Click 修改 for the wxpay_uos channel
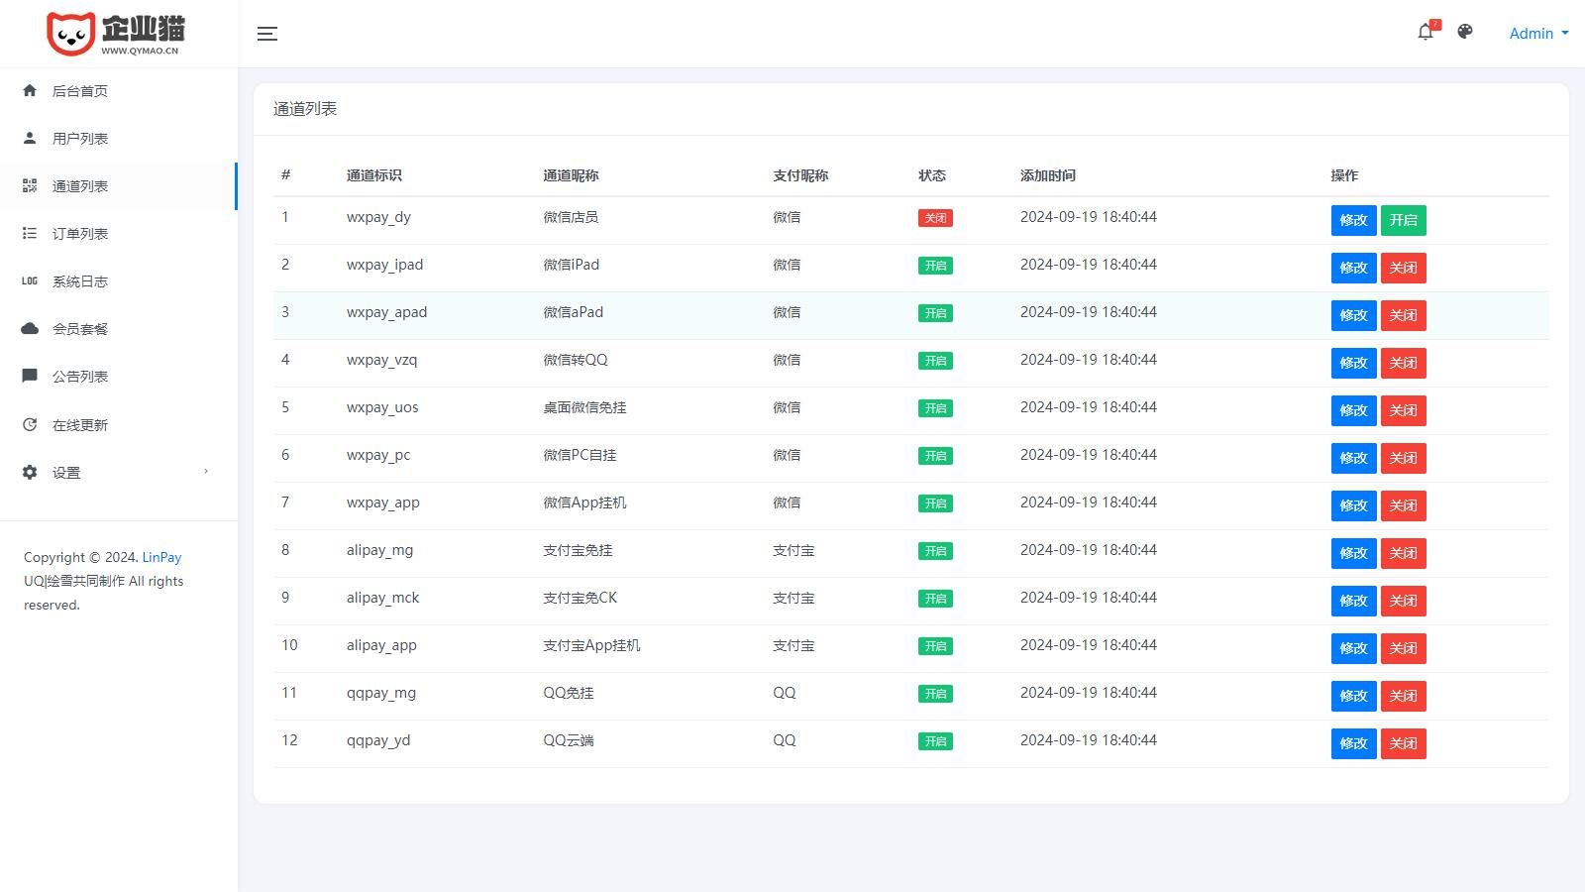1585x892 pixels. coord(1353,410)
